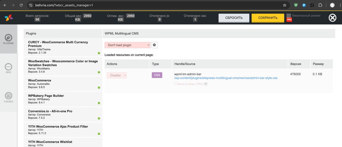Image resolution: width=342 pixels, height=147 pixels.
Task: Click the СБРОСИТЬ reset button
Action: pyautogui.click(x=234, y=18)
